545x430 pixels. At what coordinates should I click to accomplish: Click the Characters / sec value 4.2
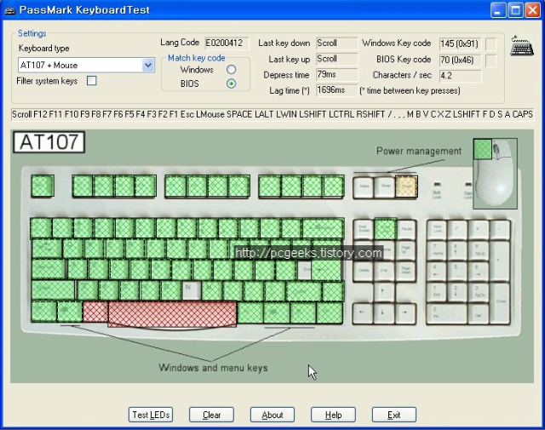tap(460, 76)
